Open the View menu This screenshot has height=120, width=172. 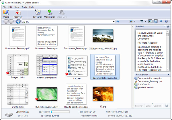coord(17,7)
